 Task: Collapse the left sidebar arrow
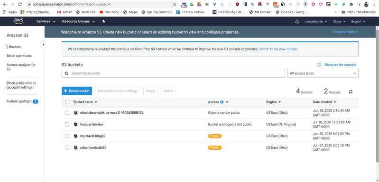pos(43,45)
